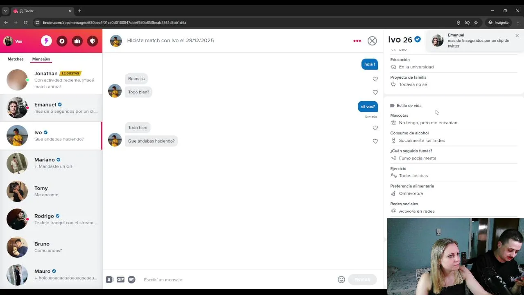Open the Jonathan conversation
The width and height of the screenshot is (524, 295).
click(x=51, y=79)
